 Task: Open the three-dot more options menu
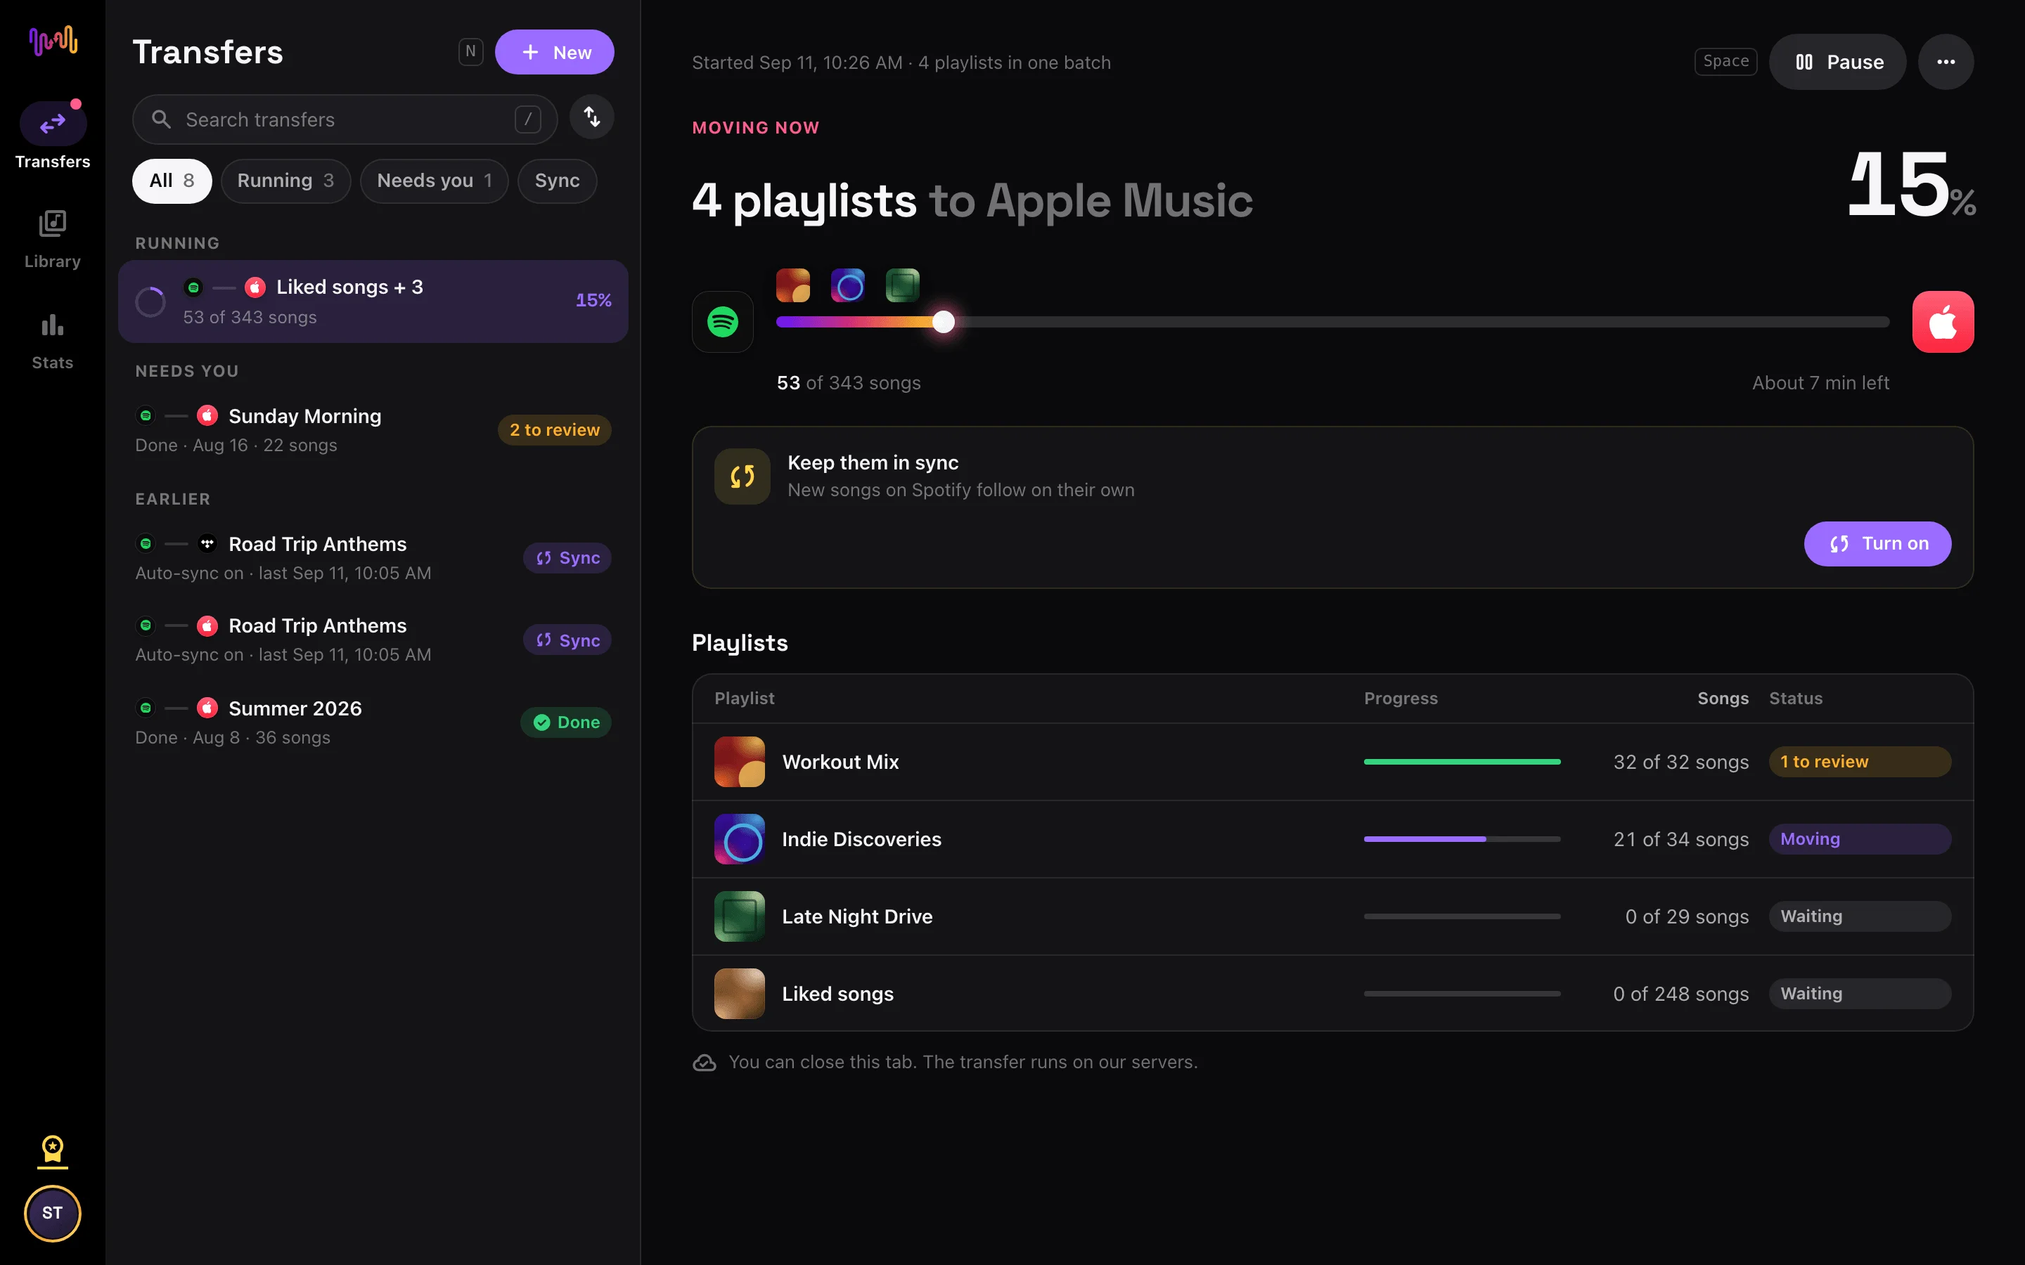tap(1946, 62)
